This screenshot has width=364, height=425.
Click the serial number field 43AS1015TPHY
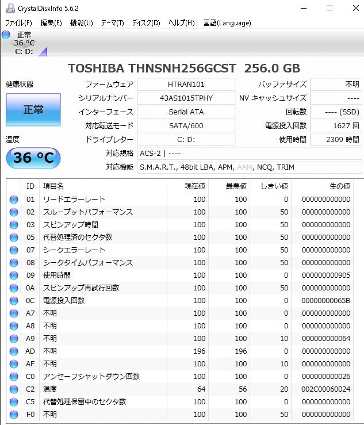pyautogui.click(x=186, y=98)
